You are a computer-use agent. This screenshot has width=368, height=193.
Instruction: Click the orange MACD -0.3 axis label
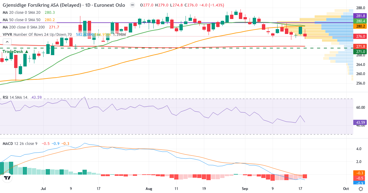coord(359,173)
